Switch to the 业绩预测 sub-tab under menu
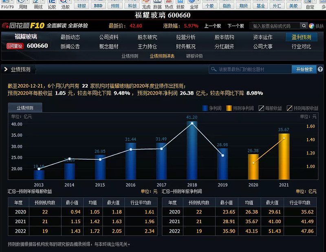Screen dimensions: 326x252 130,56
